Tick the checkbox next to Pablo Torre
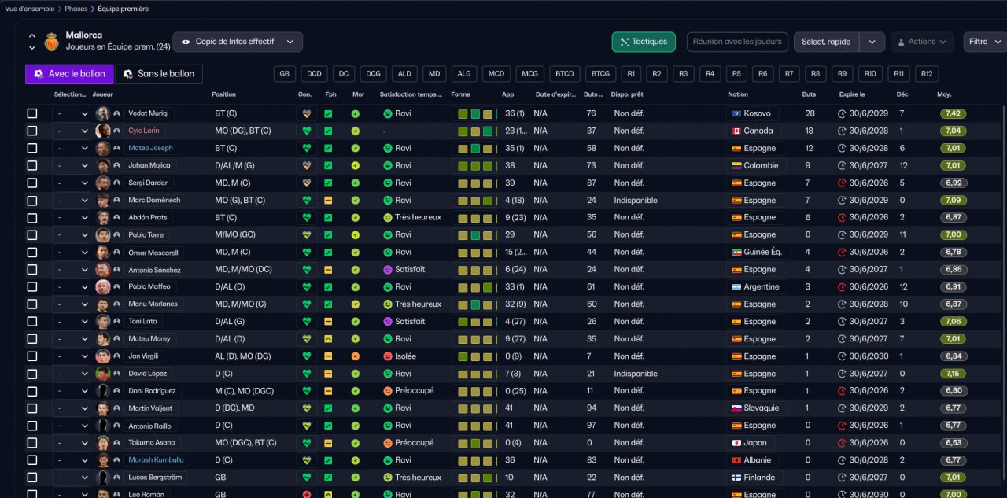1007x498 pixels. 32,235
